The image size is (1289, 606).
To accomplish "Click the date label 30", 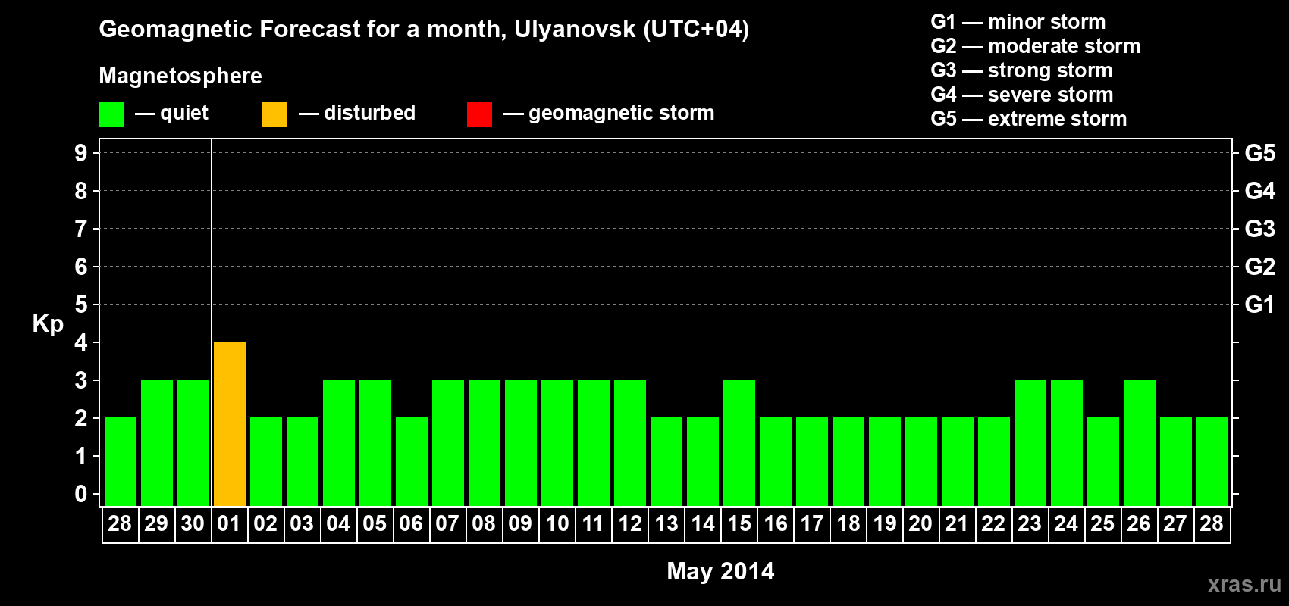I will pos(193,523).
